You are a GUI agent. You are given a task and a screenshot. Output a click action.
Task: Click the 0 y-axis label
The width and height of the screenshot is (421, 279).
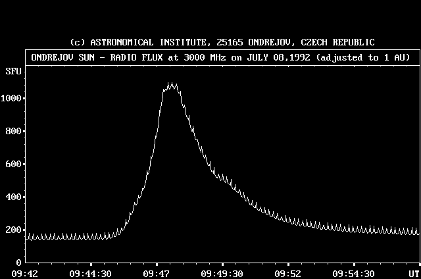(20, 263)
